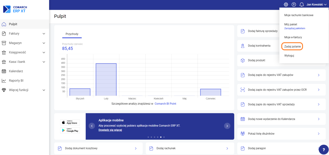Viewport: 329px width, 155px height.
Task: Go to next banner slide arrow
Action: 227,126
